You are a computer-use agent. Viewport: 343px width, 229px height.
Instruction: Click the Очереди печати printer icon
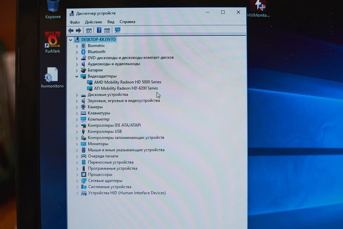tap(84, 156)
